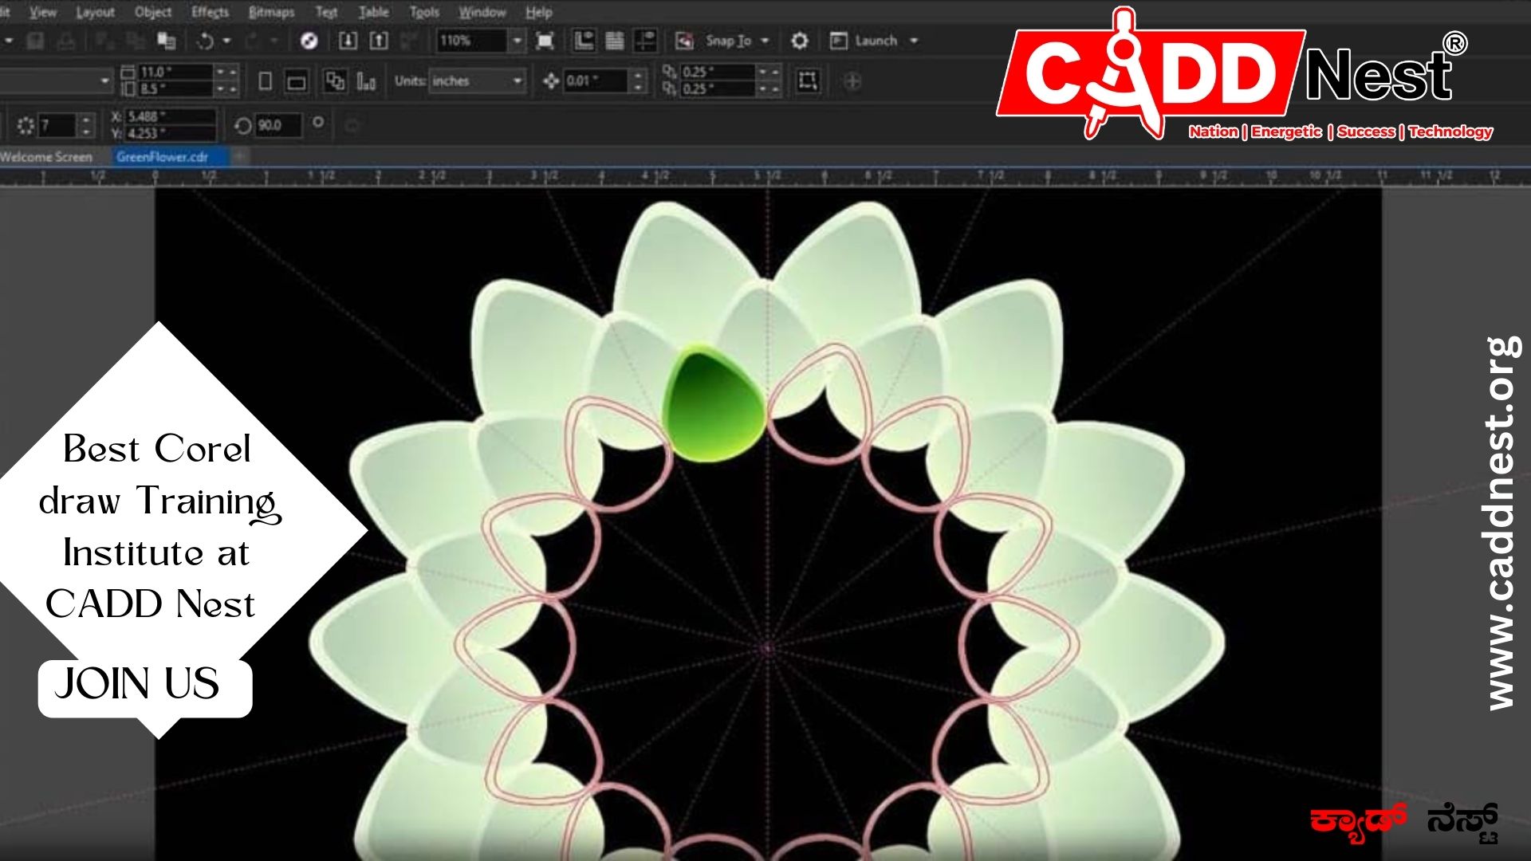1531x861 pixels.
Task: Click the Y position field 4.253
Action: (169, 133)
